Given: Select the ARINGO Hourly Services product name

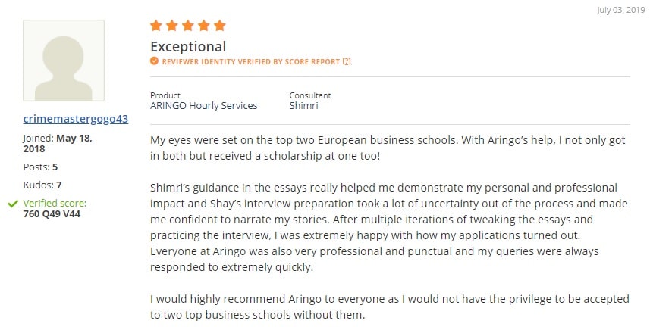Looking at the screenshot, I should [x=203, y=106].
